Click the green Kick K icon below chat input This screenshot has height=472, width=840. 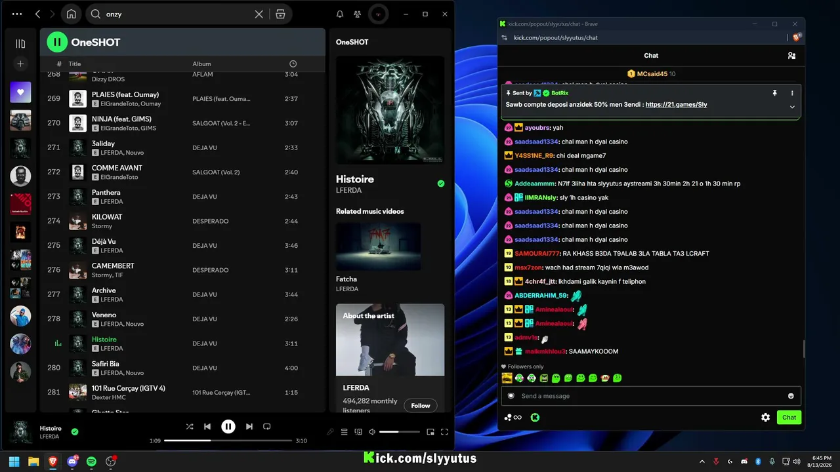(535, 418)
